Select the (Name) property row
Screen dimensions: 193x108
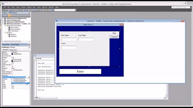coord(16,52)
